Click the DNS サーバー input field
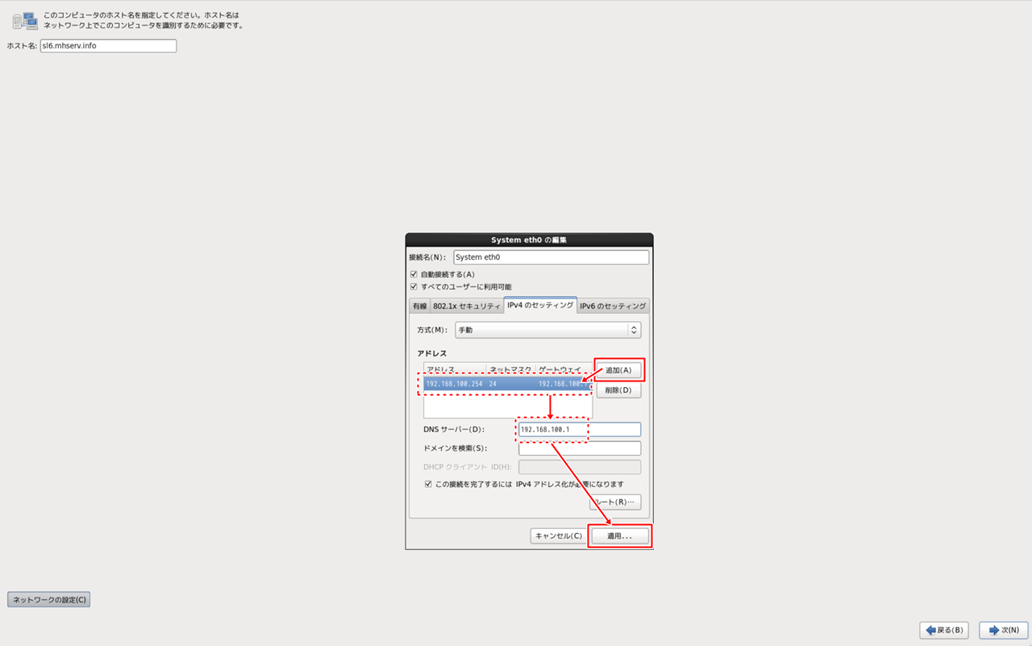The height and width of the screenshot is (646, 1032). pos(579,430)
